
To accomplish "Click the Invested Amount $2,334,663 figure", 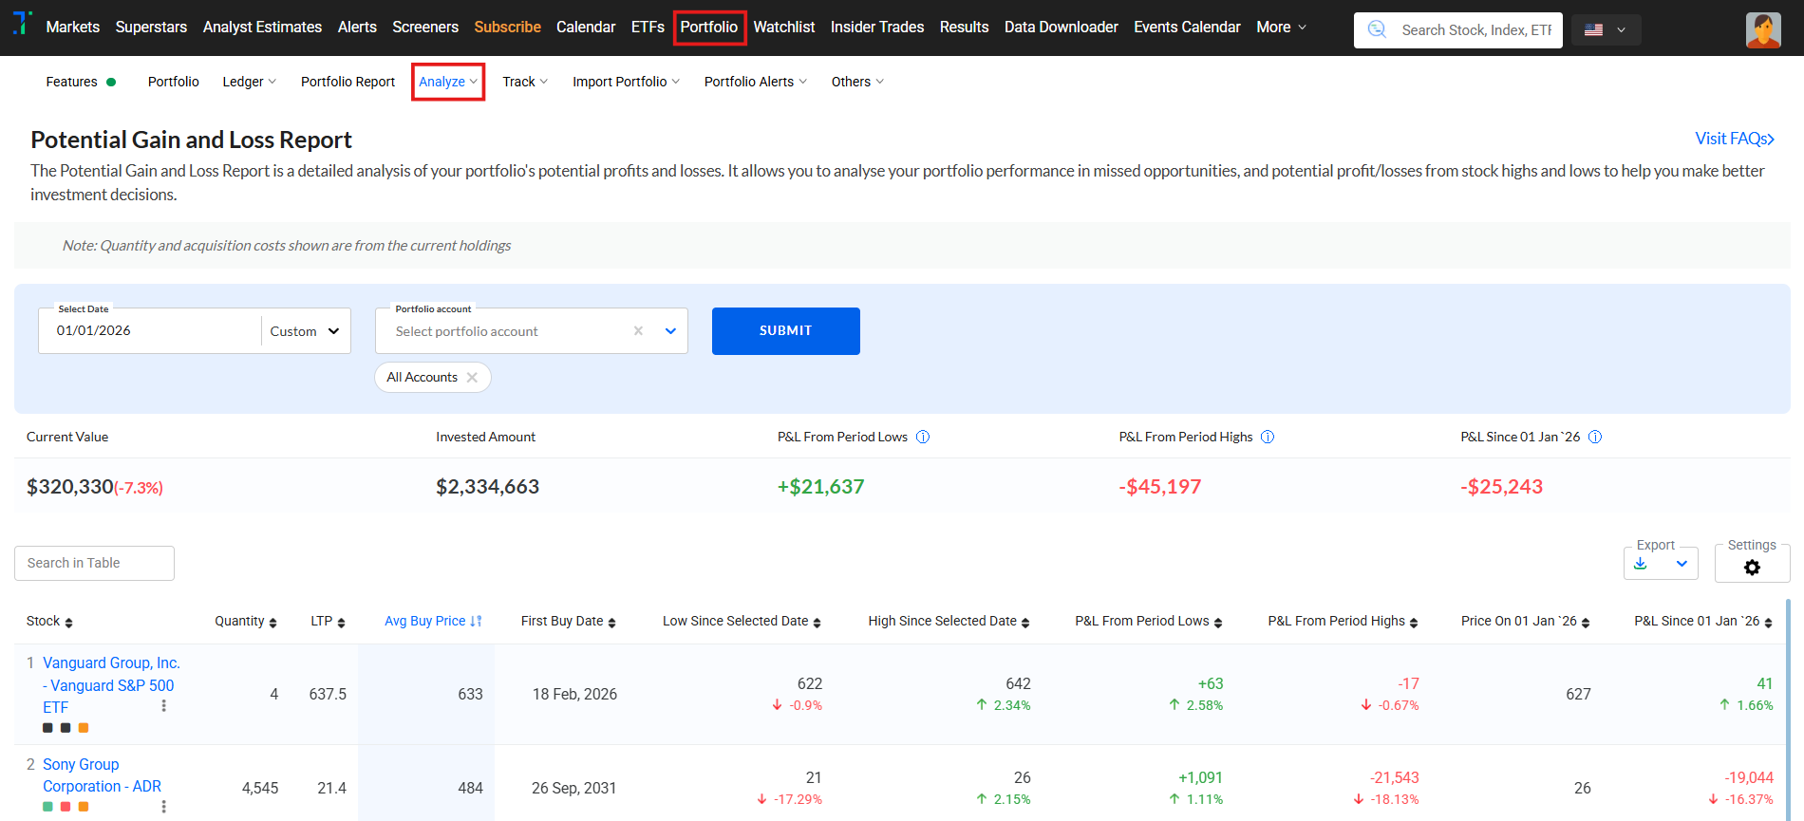I will [x=488, y=487].
